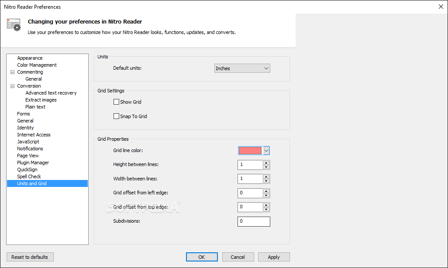Click the Cancel button

point(238,257)
